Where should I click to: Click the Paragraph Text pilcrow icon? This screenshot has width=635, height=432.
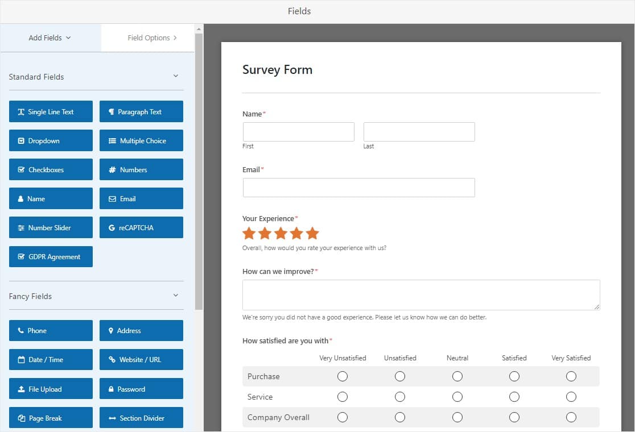[112, 112]
